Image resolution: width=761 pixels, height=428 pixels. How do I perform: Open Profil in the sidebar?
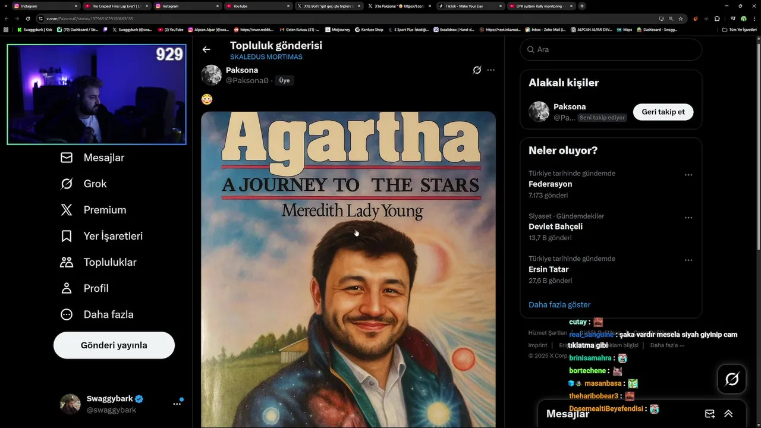point(84,288)
